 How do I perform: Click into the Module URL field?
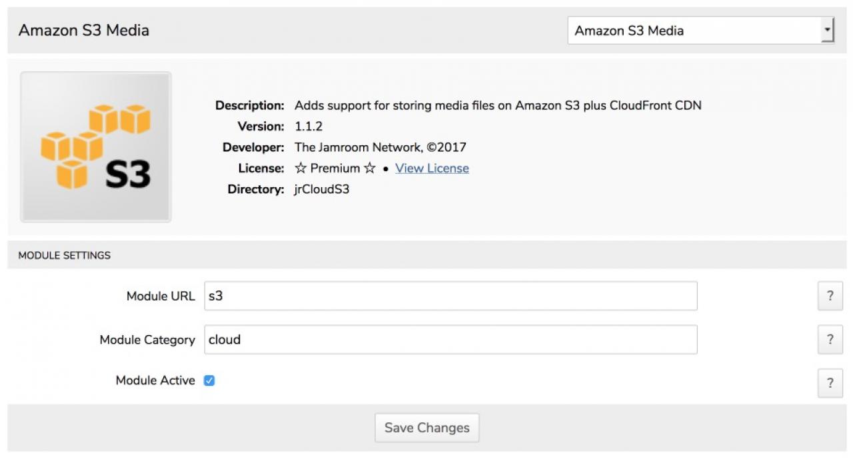click(450, 296)
